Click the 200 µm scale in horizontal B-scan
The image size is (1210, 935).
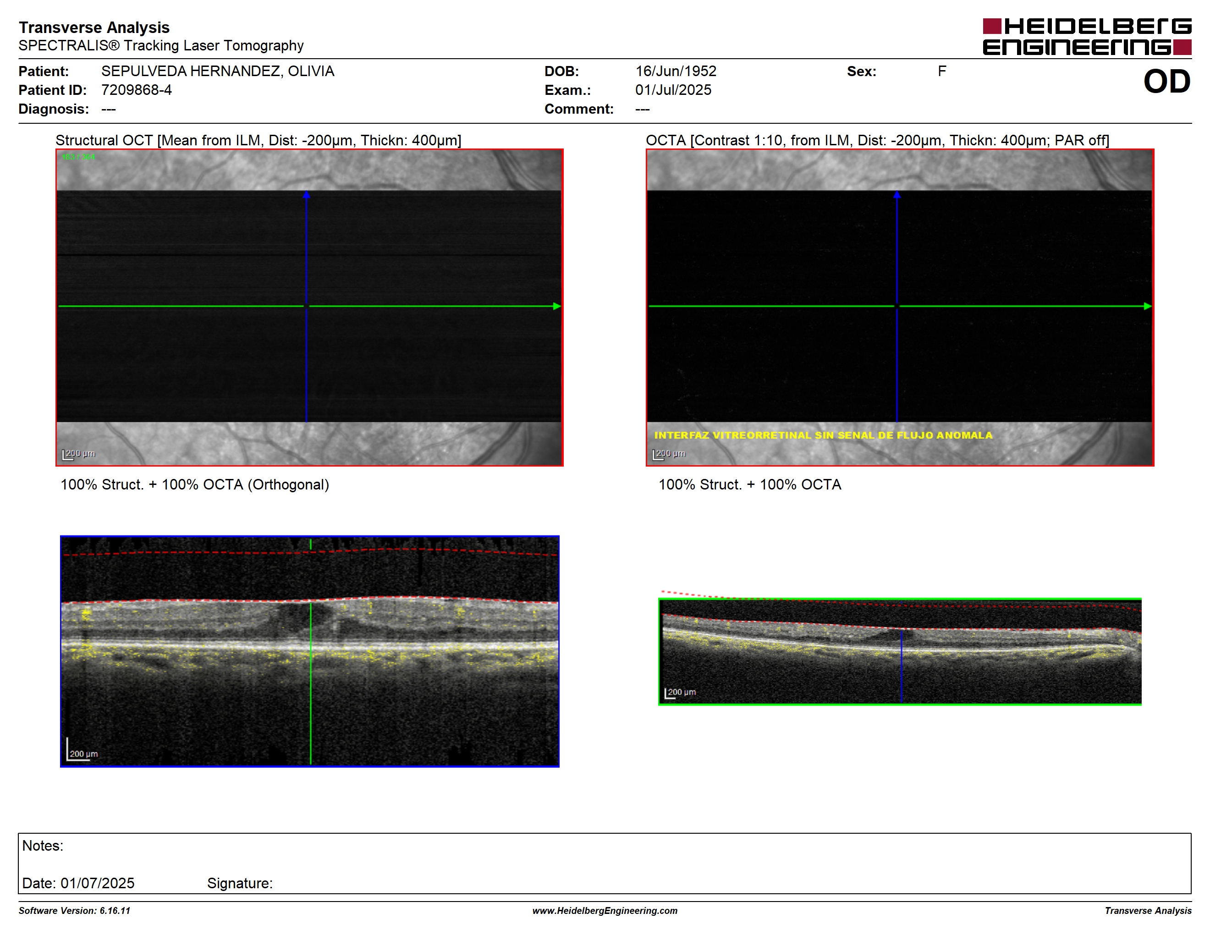tap(680, 693)
